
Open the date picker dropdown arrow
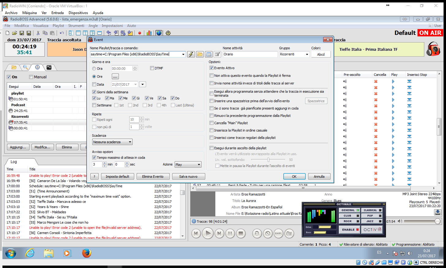tap(142, 84)
